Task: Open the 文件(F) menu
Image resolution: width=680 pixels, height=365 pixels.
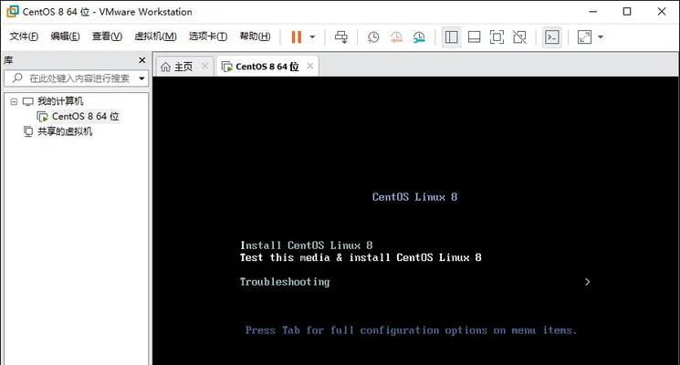Action: click(x=24, y=36)
